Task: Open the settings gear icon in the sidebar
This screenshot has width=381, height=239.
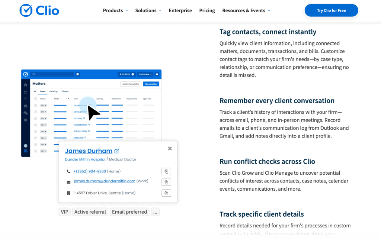Action: [26, 120]
